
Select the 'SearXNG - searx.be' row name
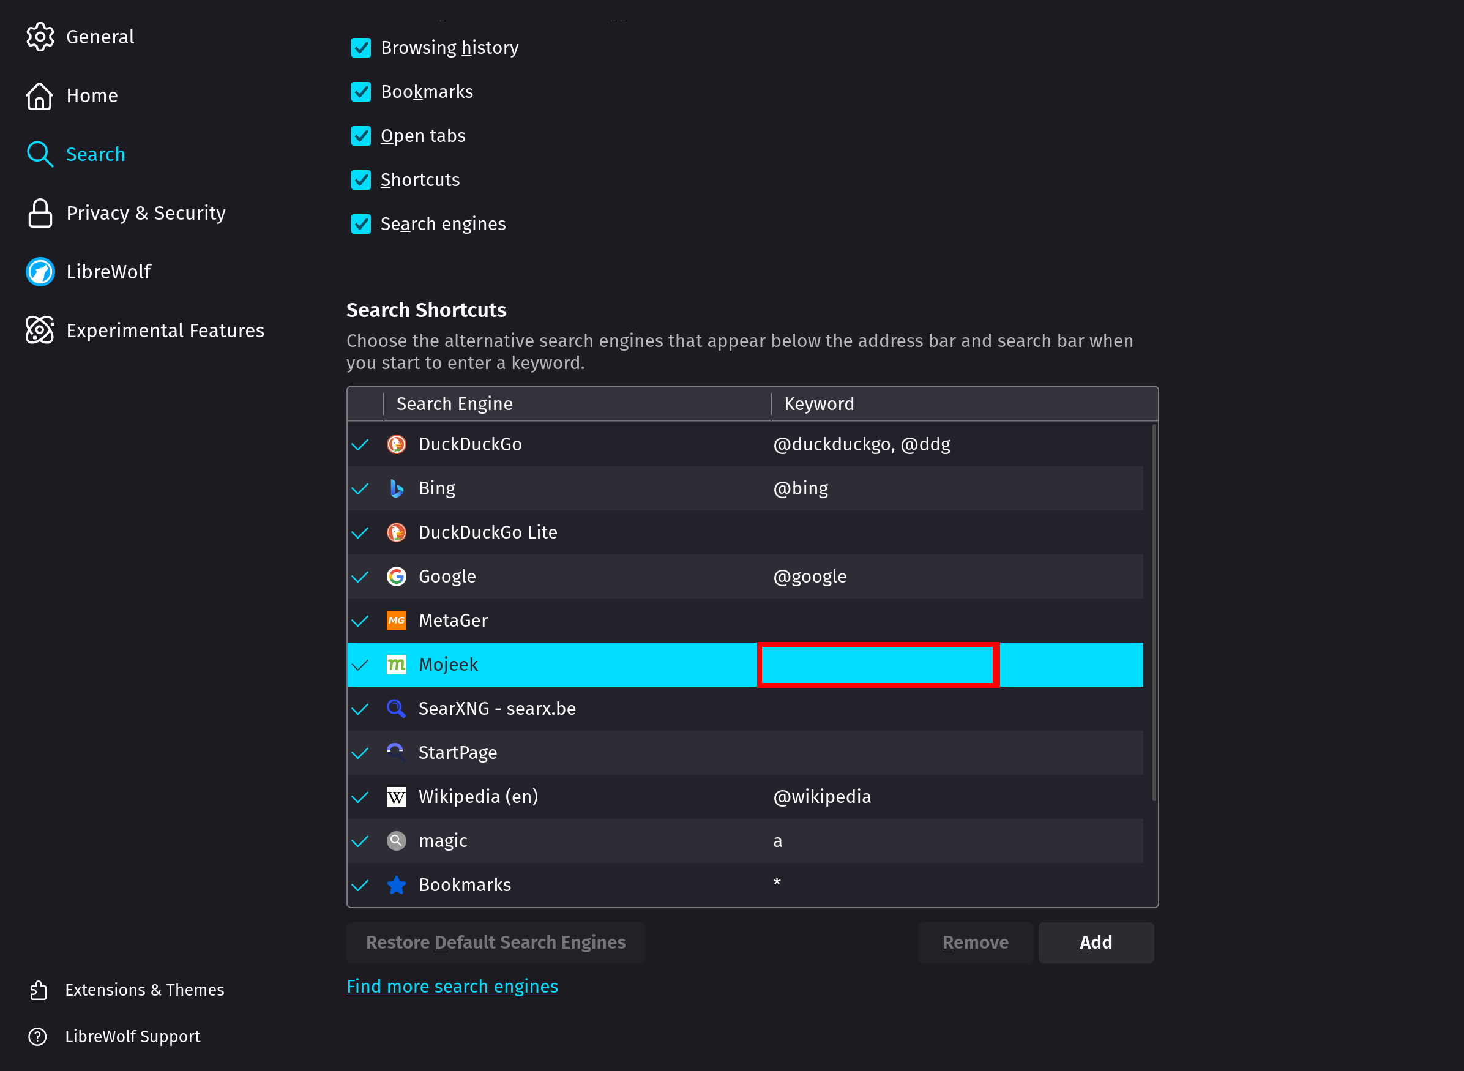click(x=498, y=709)
